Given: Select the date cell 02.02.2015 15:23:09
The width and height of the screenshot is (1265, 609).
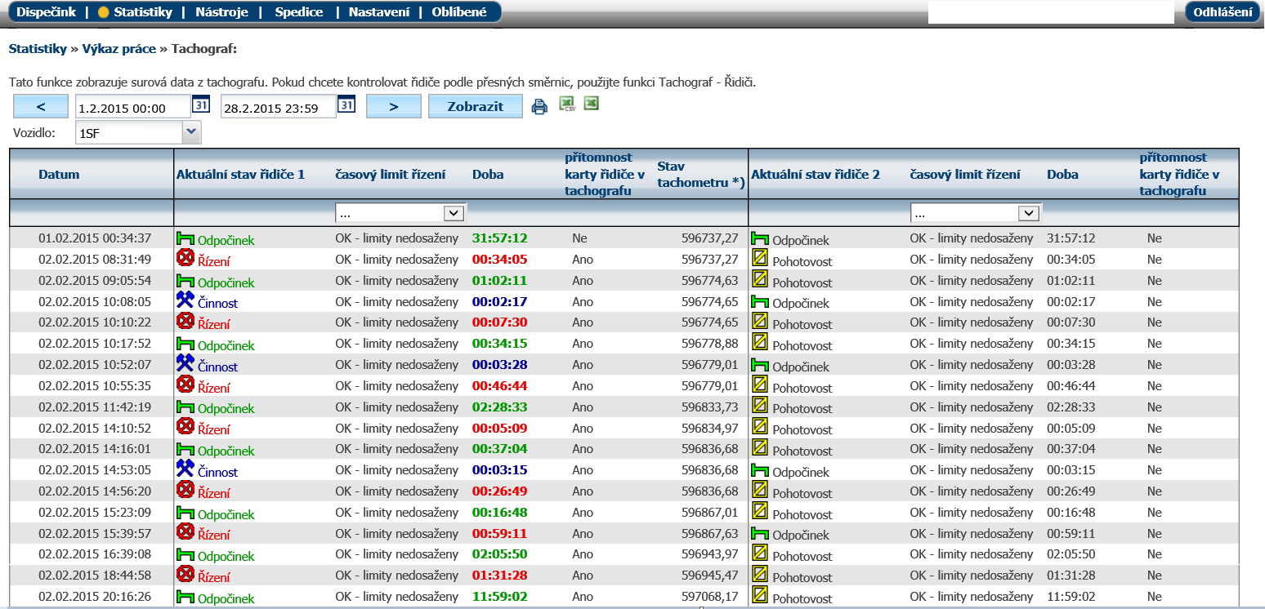Looking at the screenshot, I should (95, 513).
